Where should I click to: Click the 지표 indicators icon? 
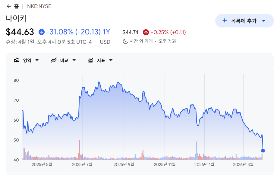tap(90, 60)
